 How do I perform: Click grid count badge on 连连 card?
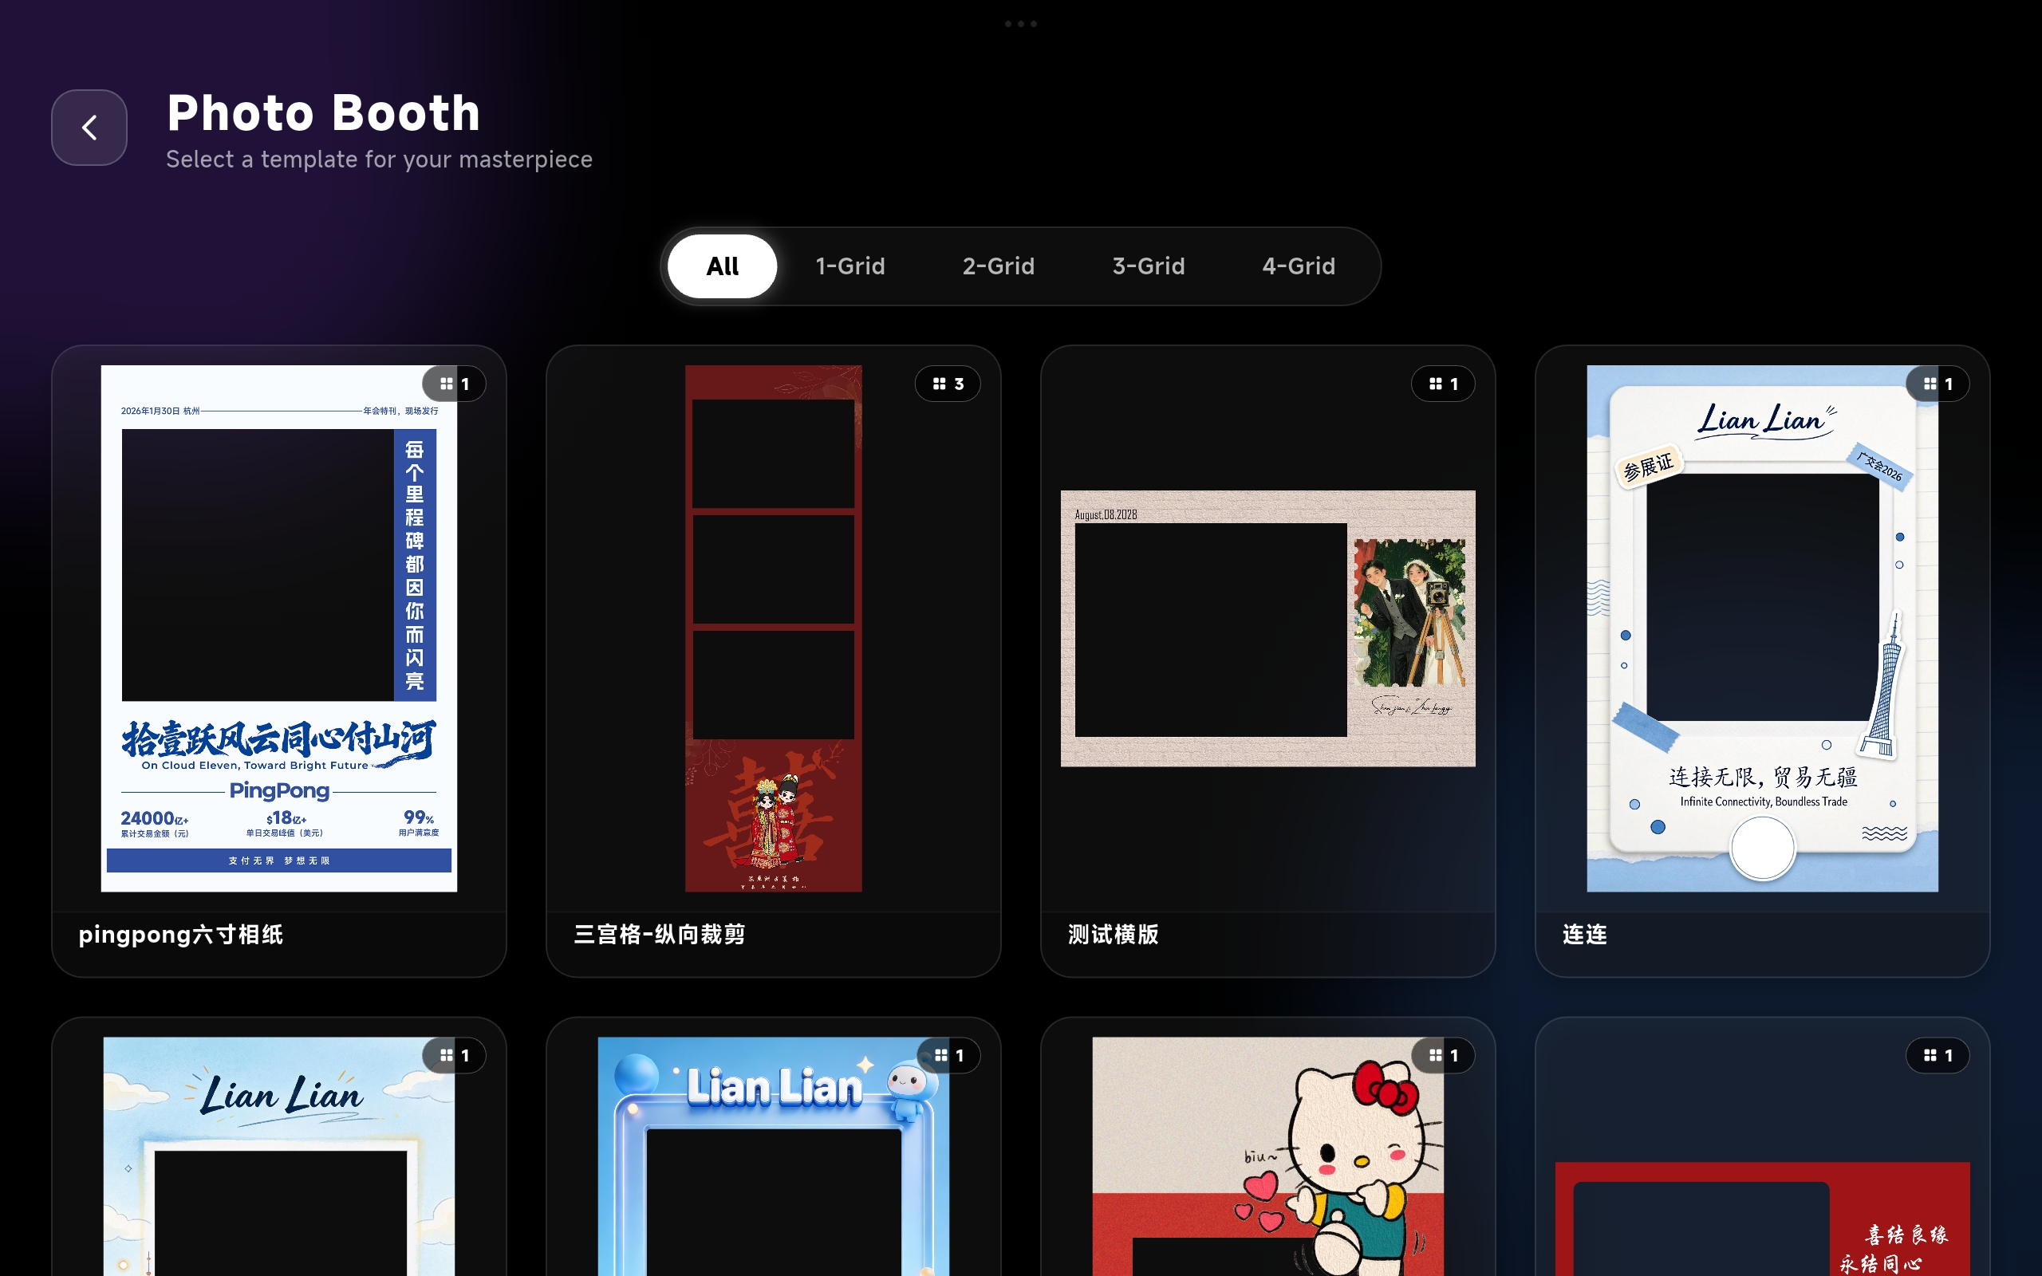[x=1938, y=384]
